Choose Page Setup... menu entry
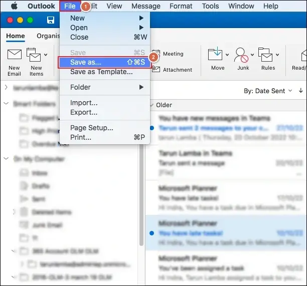307x286 pixels. [105, 128]
